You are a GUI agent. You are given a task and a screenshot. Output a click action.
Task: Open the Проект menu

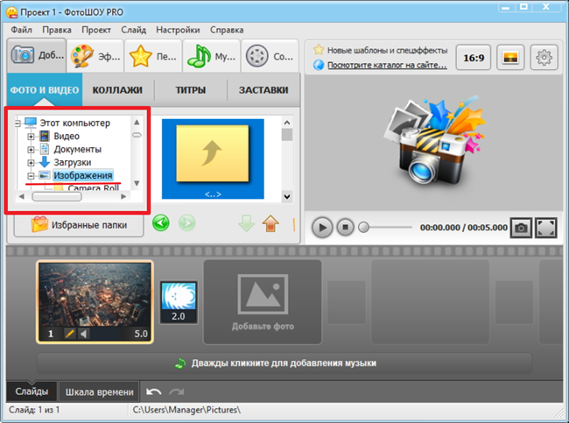click(96, 30)
